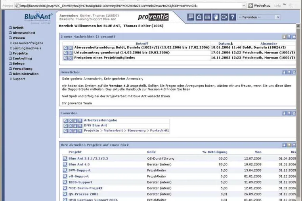302x201 pixels.
Task: Open the Administration menu folder
Action: click(x=24, y=74)
